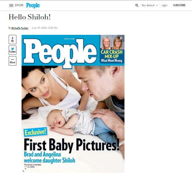Click the article date June 19, 2006
The image size is (192, 174).
click(x=44, y=28)
